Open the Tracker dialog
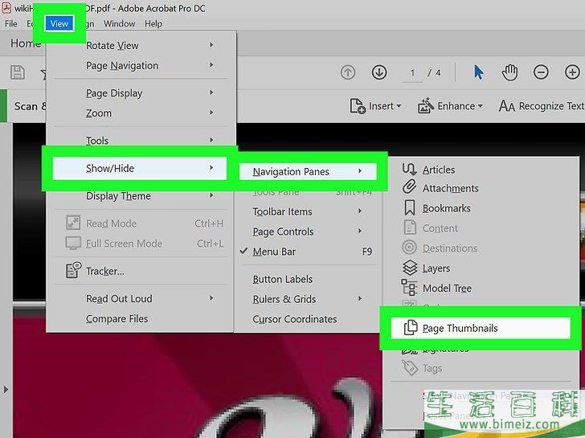 pos(141,271)
